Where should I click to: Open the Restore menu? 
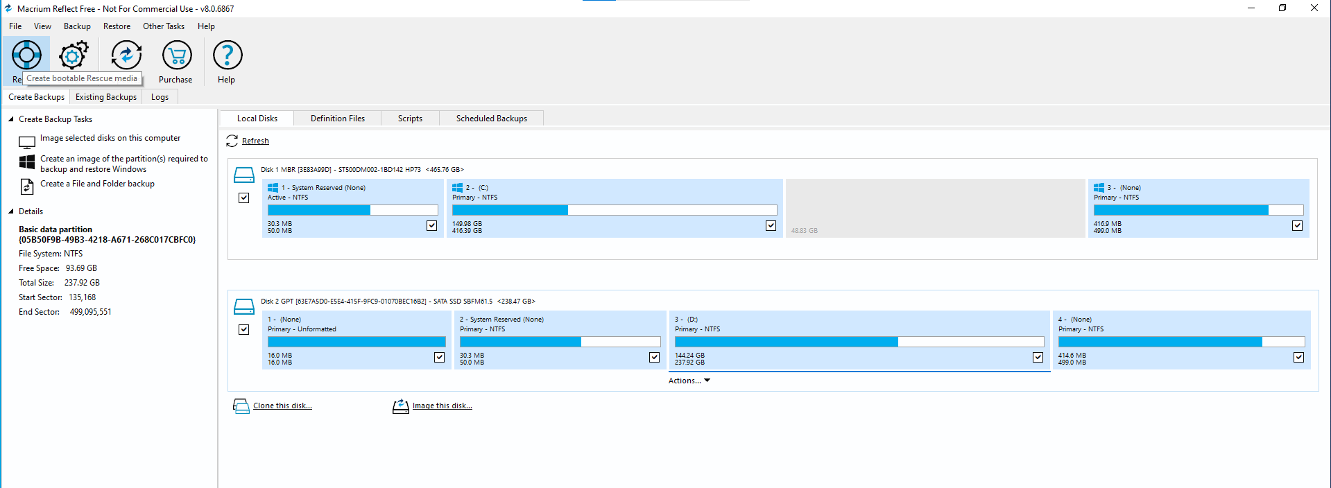(x=117, y=26)
